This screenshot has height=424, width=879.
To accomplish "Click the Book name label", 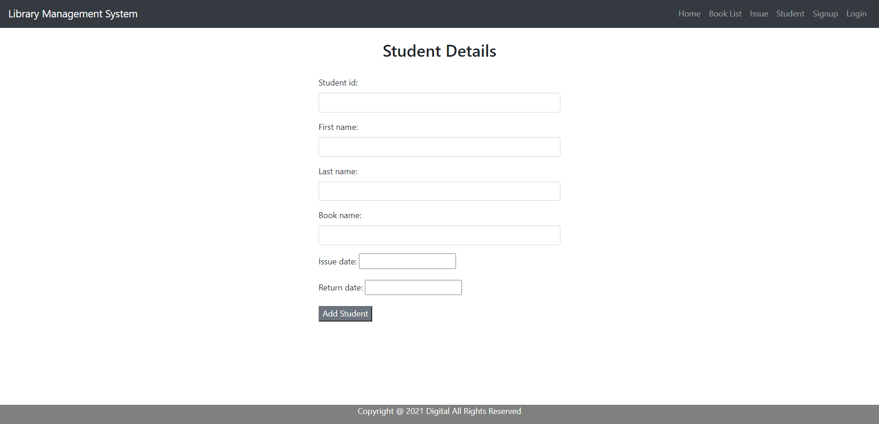I will tap(339, 215).
